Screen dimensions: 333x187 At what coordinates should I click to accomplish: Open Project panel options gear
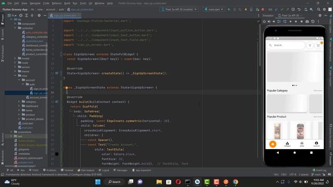39,16
